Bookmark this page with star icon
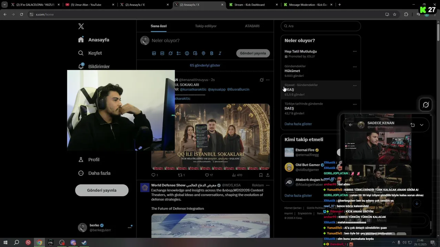This screenshot has height=247, width=440. pos(395,14)
